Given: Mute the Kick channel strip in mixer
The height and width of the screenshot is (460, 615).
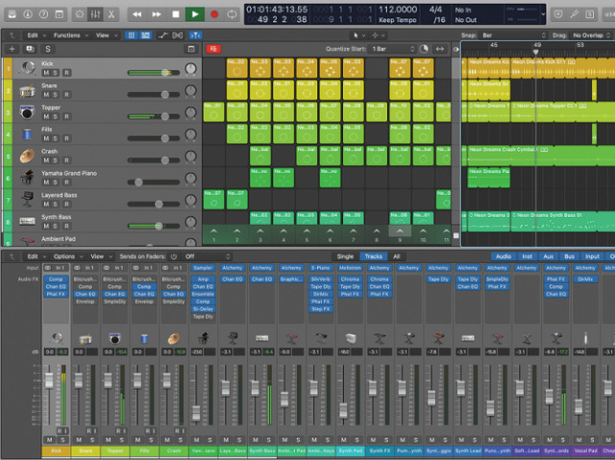Looking at the screenshot, I should coord(49,440).
